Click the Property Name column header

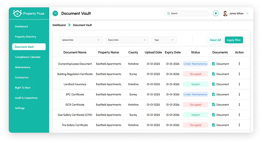pos(108,52)
